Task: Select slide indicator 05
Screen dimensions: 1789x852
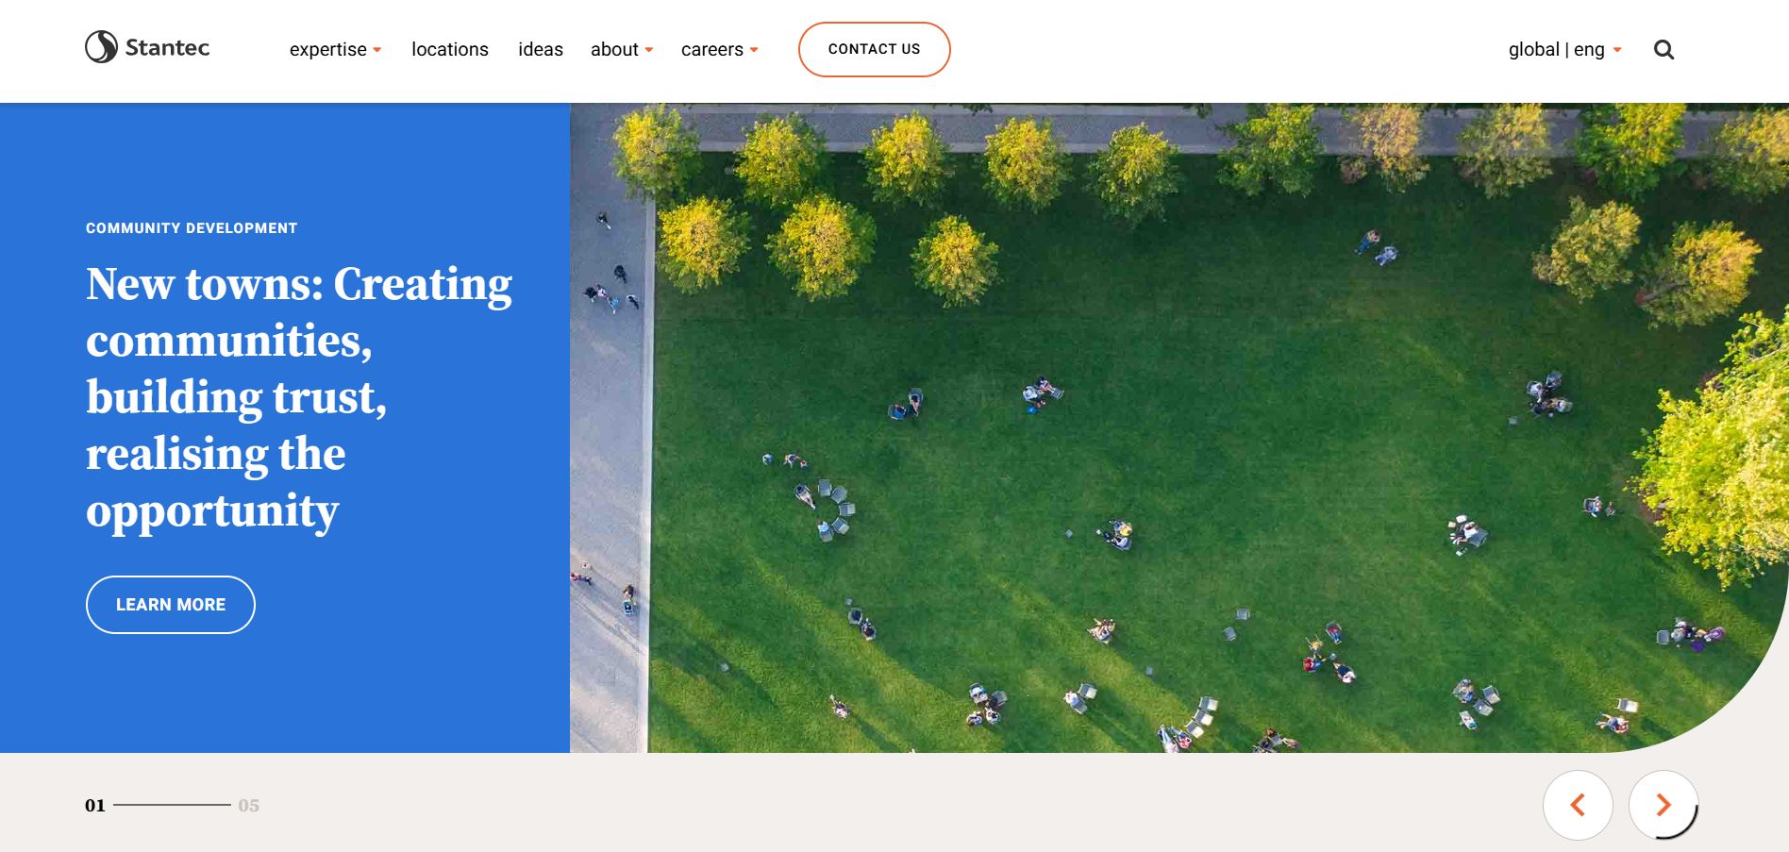Action: (249, 805)
